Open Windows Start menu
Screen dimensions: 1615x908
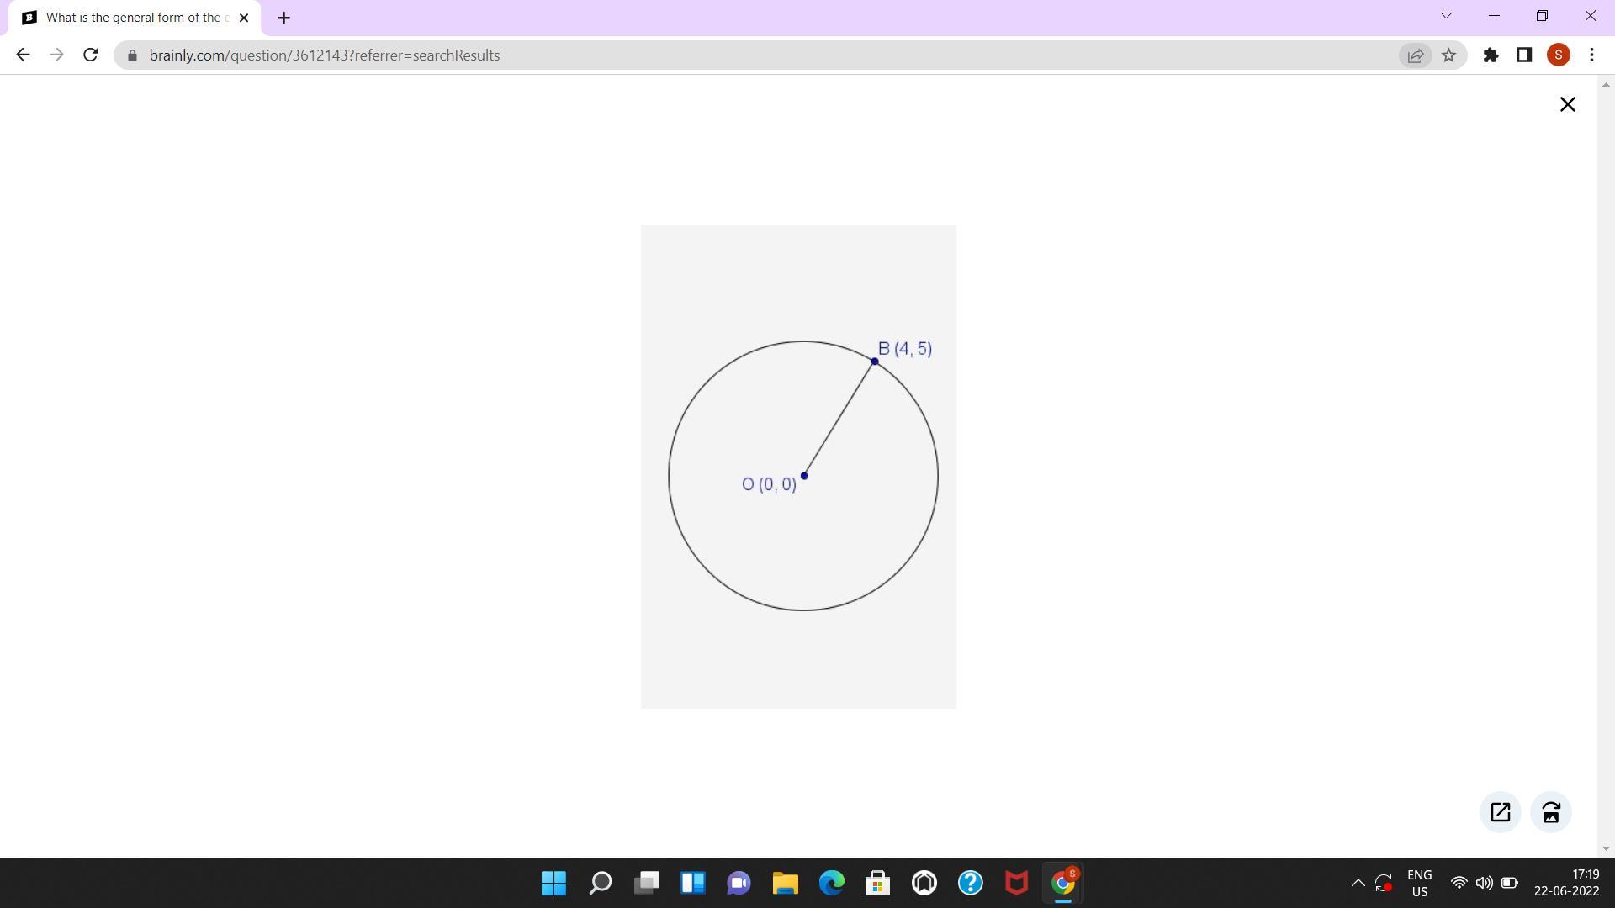(553, 883)
